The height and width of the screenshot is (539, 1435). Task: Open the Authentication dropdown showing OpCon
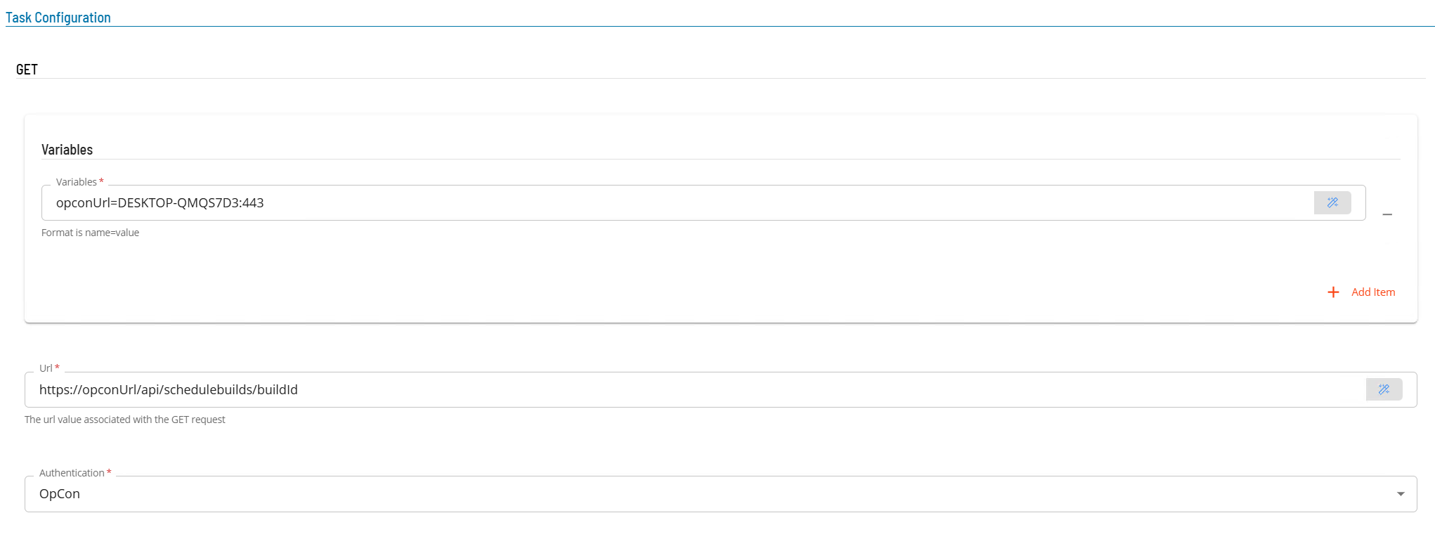coord(720,494)
